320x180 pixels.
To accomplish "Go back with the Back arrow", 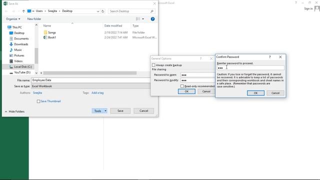I will pyautogui.click(x=6, y=11).
